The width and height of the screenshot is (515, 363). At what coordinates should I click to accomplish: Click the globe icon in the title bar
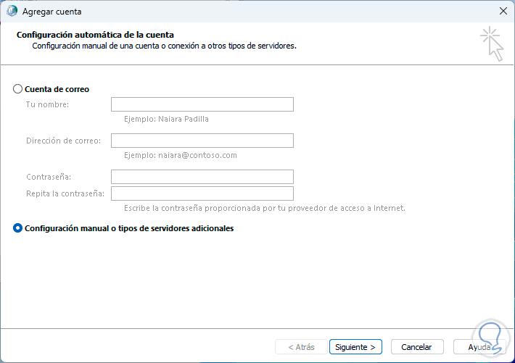tap(12, 12)
